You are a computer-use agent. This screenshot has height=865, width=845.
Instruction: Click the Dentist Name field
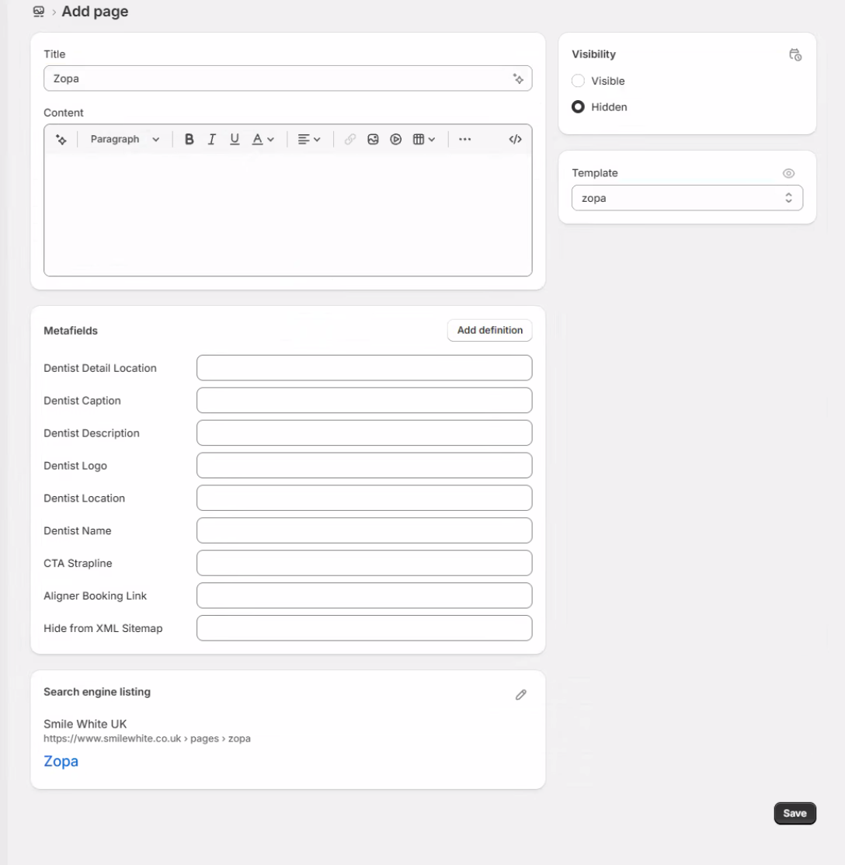pyautogui.click(x=364, y=530)
